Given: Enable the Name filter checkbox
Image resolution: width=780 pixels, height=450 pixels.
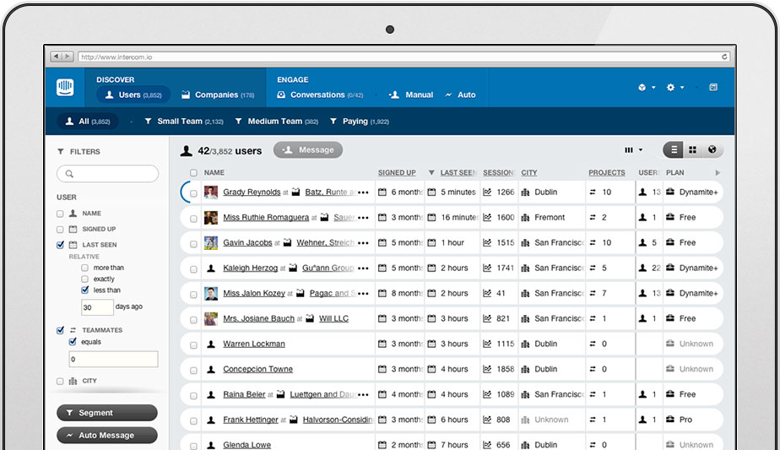Looking at the screenshot, I should [x=60, y=214].
